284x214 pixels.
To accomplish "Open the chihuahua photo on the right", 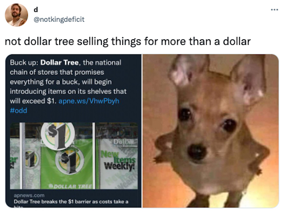I will pyautogui.click(x=211, y=131).
